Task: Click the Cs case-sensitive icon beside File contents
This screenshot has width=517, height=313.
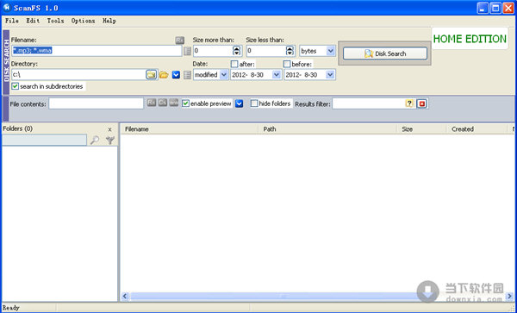Action: point(163,103)
